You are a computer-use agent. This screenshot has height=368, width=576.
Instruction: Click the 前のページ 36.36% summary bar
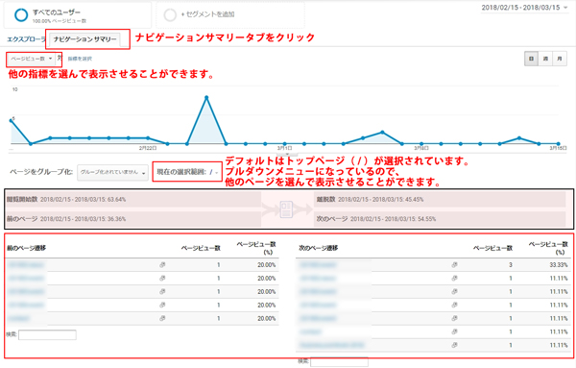(133, 219)
